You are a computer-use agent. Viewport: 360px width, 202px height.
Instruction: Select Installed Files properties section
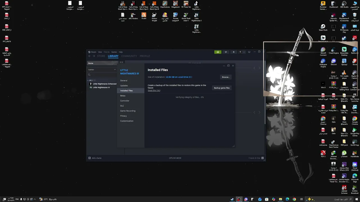tap(130, 91)
